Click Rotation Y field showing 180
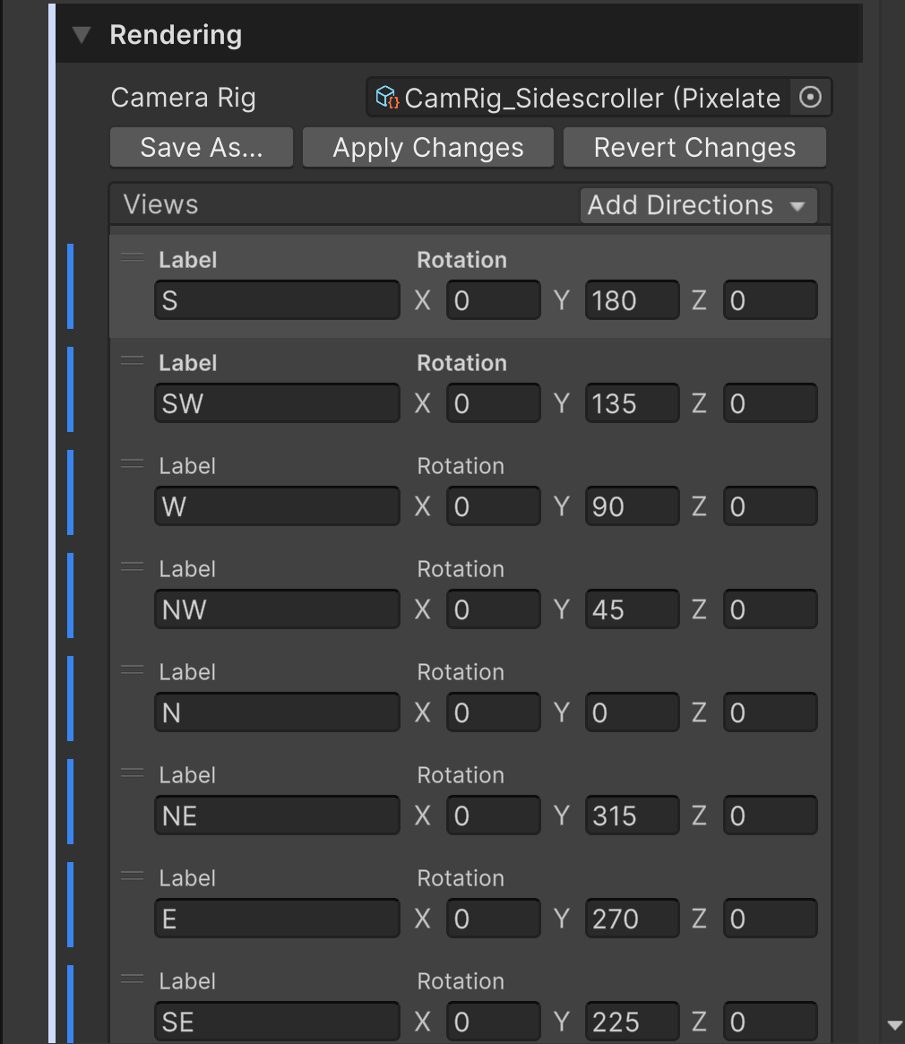The width and height of the screenshot is (905, 1044). 632,300
